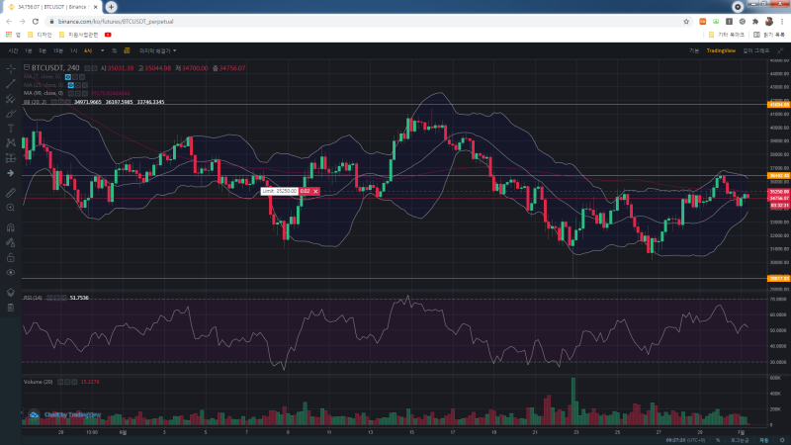Select the ruler measure tool
This screenshot has height=445, width=791.
pos(11,193)
